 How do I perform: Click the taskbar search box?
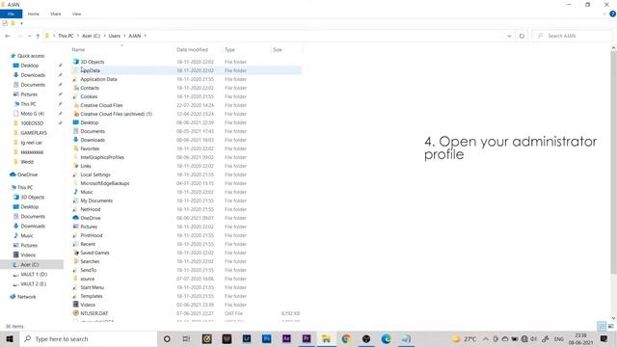click(89, 338)
